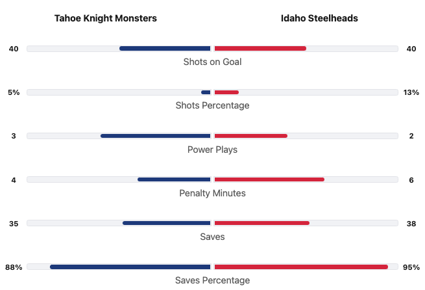Image resolution: width=425 pixels, height=290 pixels.
Task: Click the red Shots on Goal bar
Action: tap(260, 48)
